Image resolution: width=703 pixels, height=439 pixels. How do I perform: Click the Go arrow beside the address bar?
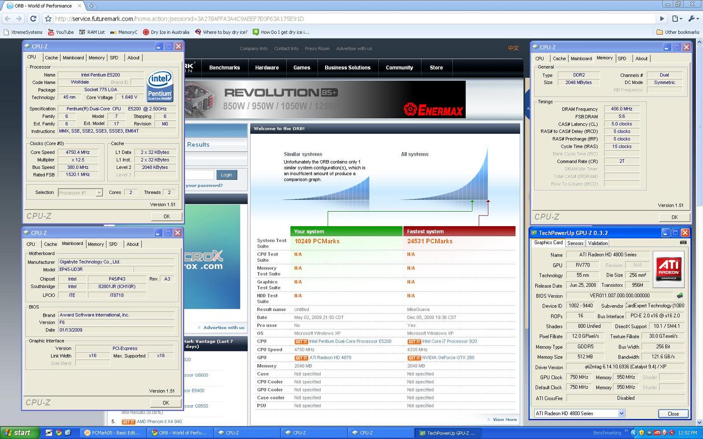click(662, 18)
